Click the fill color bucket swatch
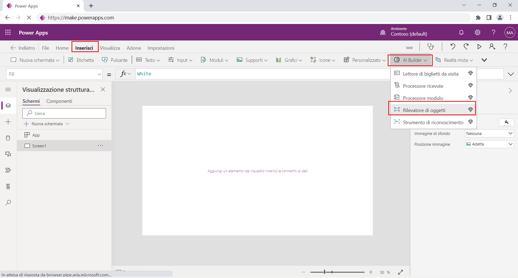The image size is (518, 278). [506, 122]
